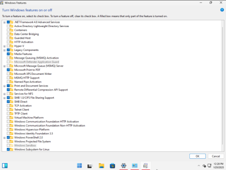Open Control Panel icon in the taskbar
226x170 pixels.
pos(135,165)
